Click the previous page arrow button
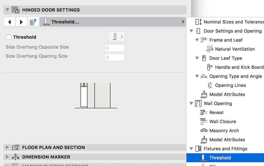Viewport: 264px width, 166px height. 10,22
